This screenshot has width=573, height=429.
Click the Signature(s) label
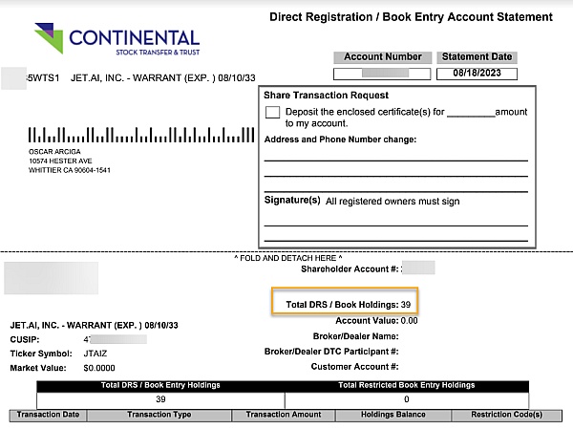[292, 201]
